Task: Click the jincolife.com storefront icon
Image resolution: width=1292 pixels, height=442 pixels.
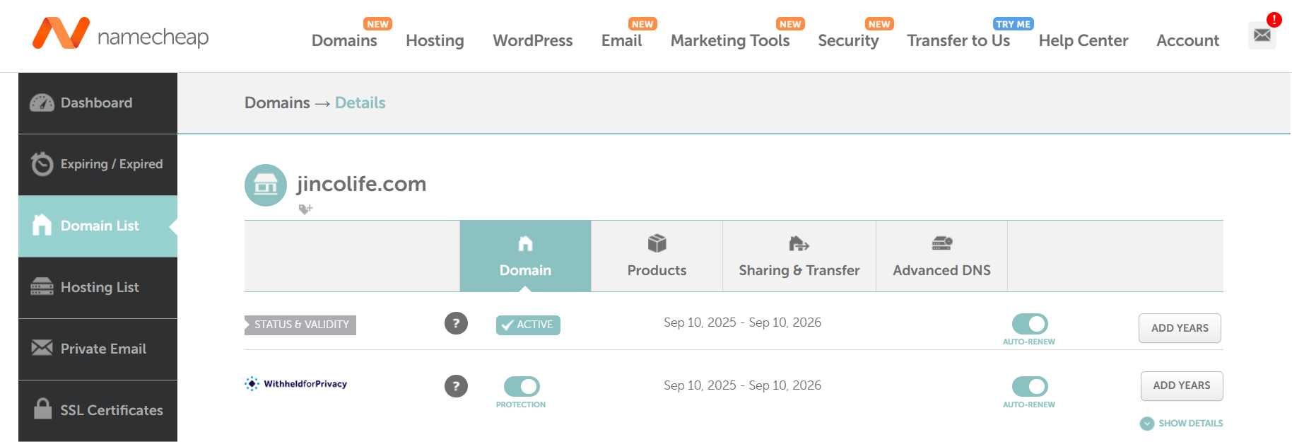Action: click(x=266, y=185)
